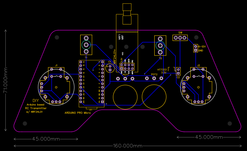Select the 160.000mm width dimension
The height and width of the screenshot is (151, 247).
128,146
